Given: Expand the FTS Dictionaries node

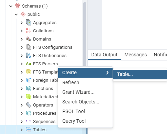Looking at the screenshot, I should click(x=22, y=56).
